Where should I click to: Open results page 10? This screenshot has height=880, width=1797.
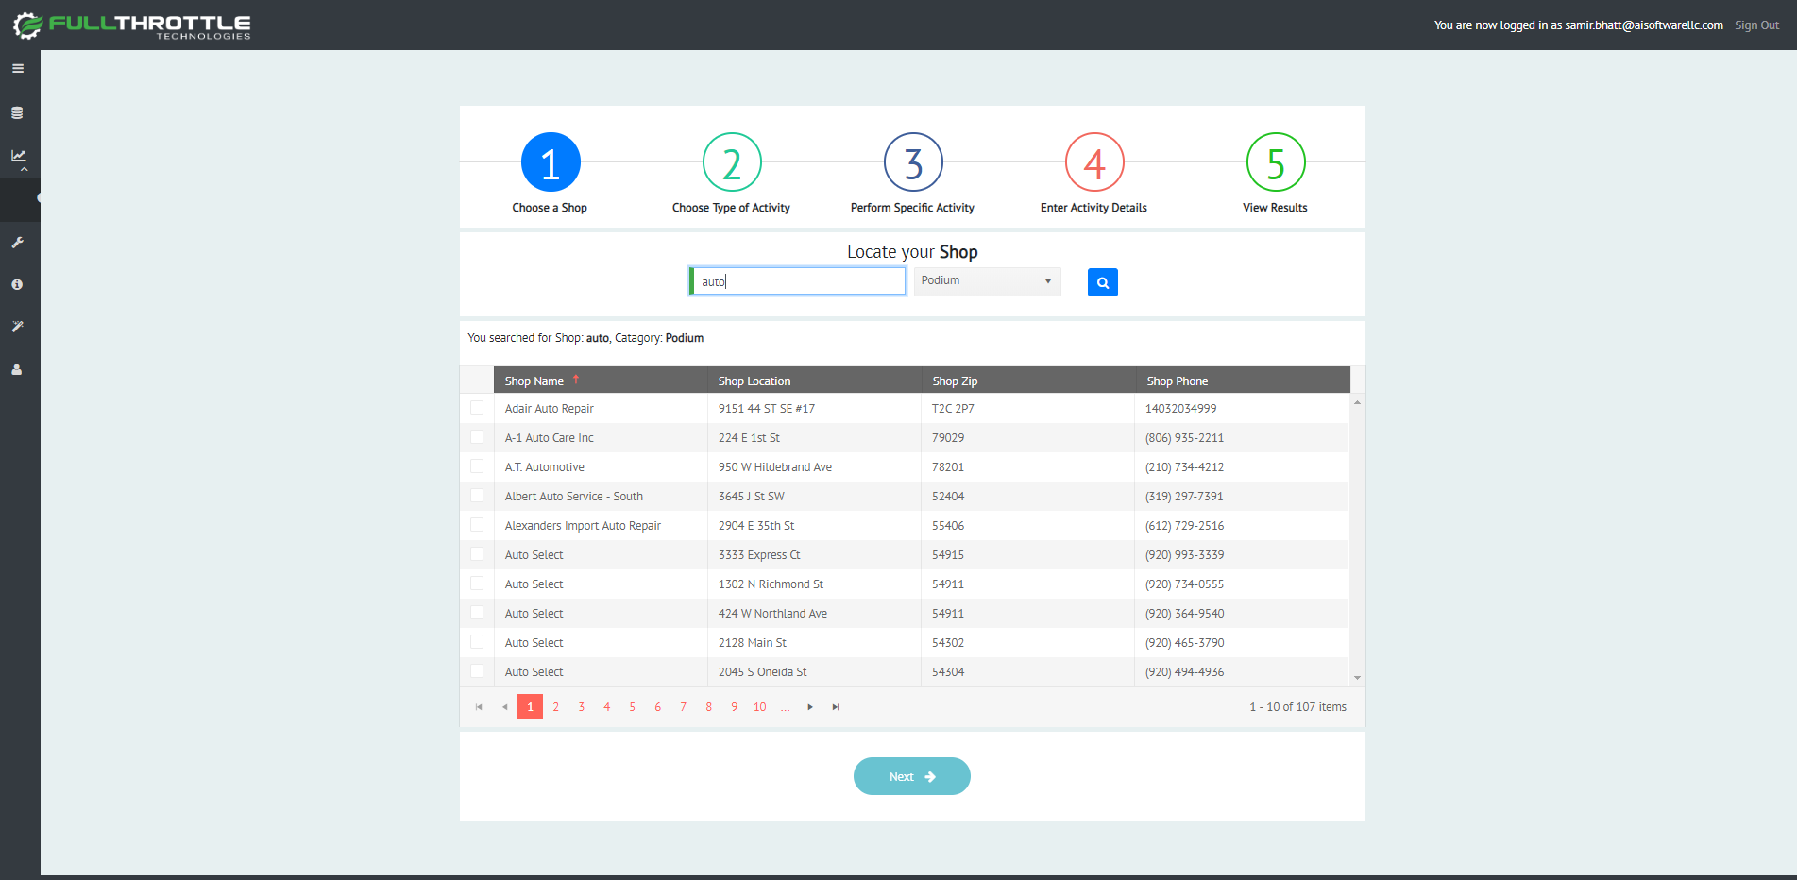760,707
